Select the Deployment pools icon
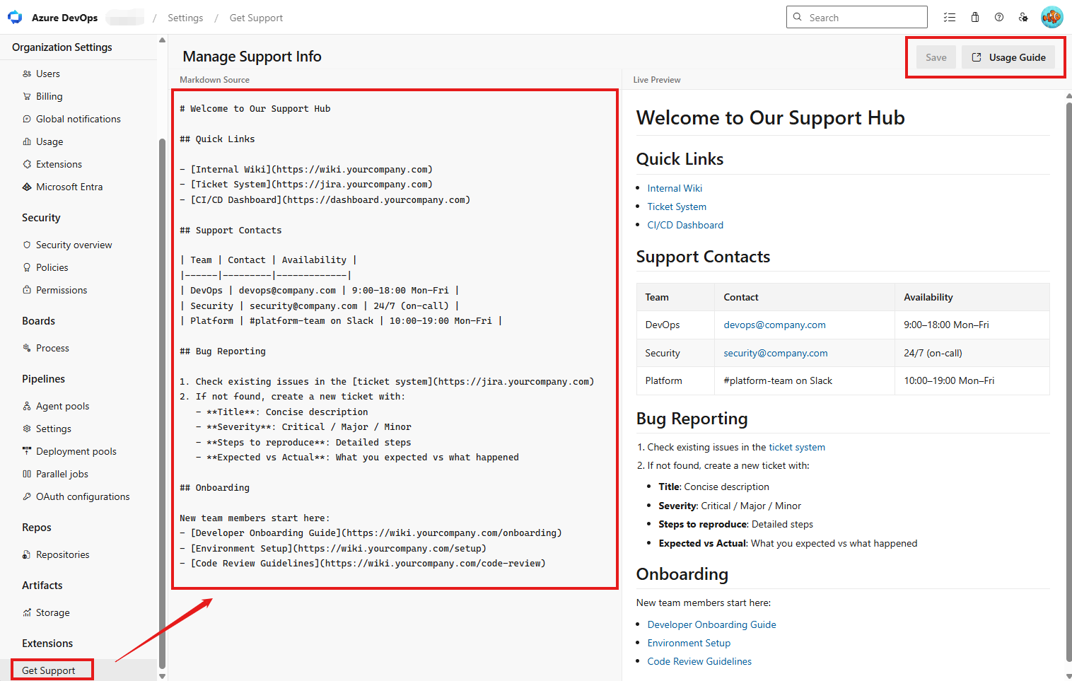This screenshot has width=1072, height=681. (x=27, y=451)
